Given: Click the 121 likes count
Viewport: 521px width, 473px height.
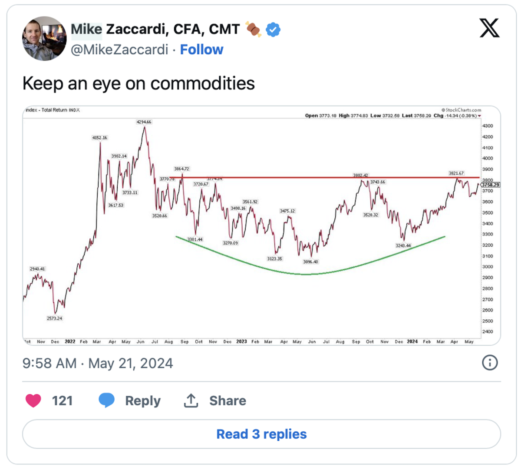Looking at the screenshot, I should (x=62, y=400).
